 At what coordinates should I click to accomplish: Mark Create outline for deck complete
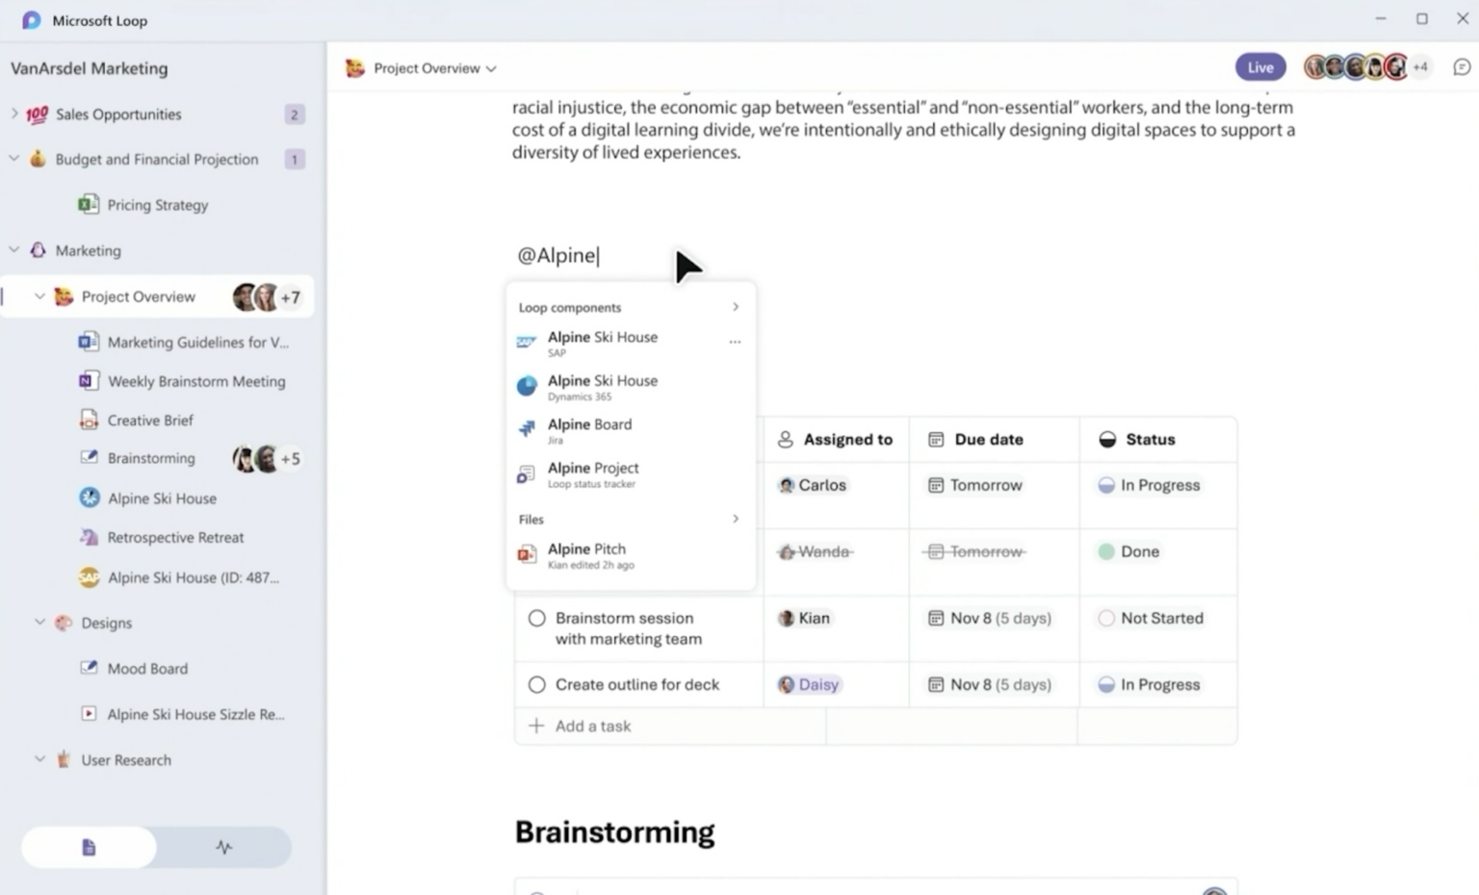(x=536, y=684)
